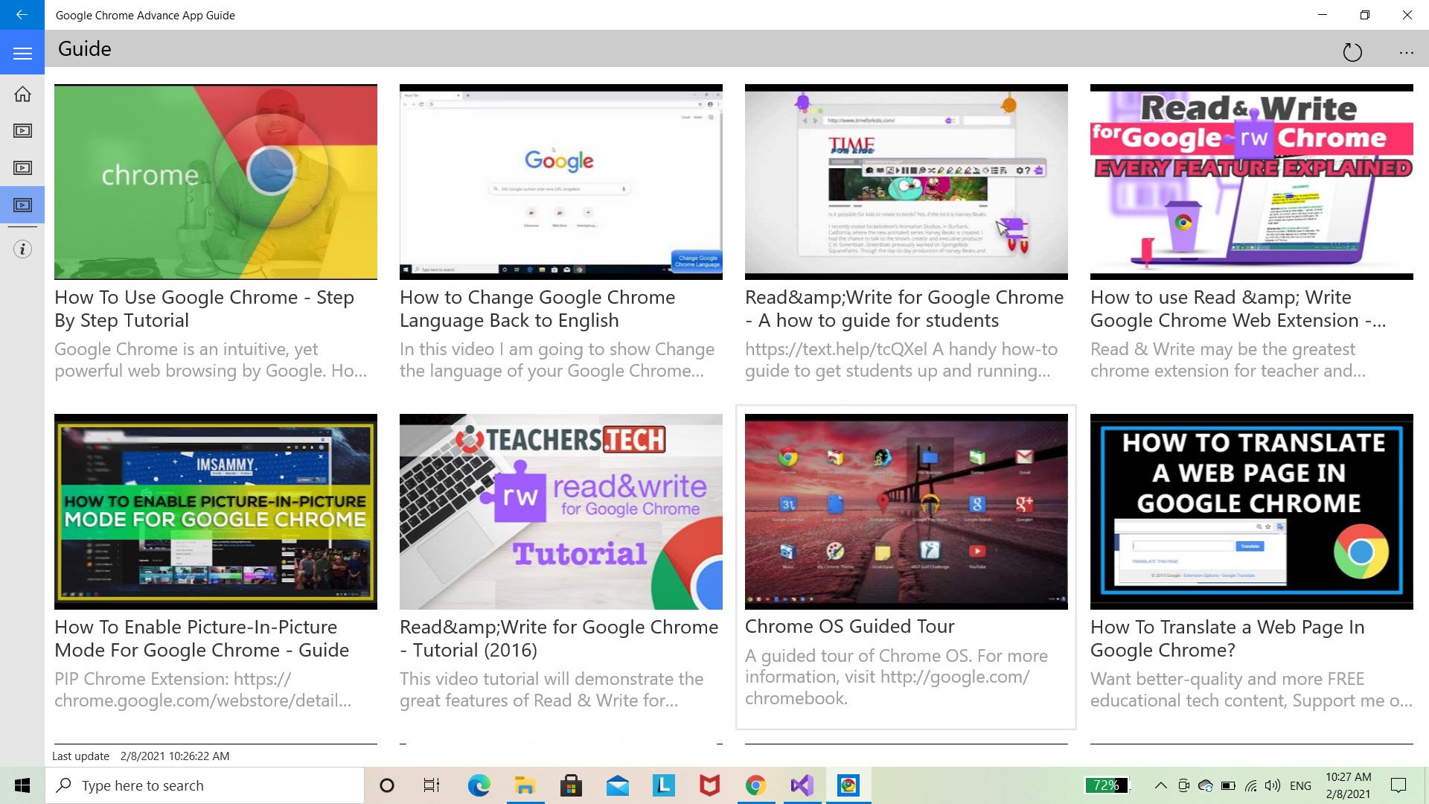The width and height of the screenshot is (1429, 804).
Task: Open Picture-In-Picture Mode guide thumbnail
Action: (215, 511)
